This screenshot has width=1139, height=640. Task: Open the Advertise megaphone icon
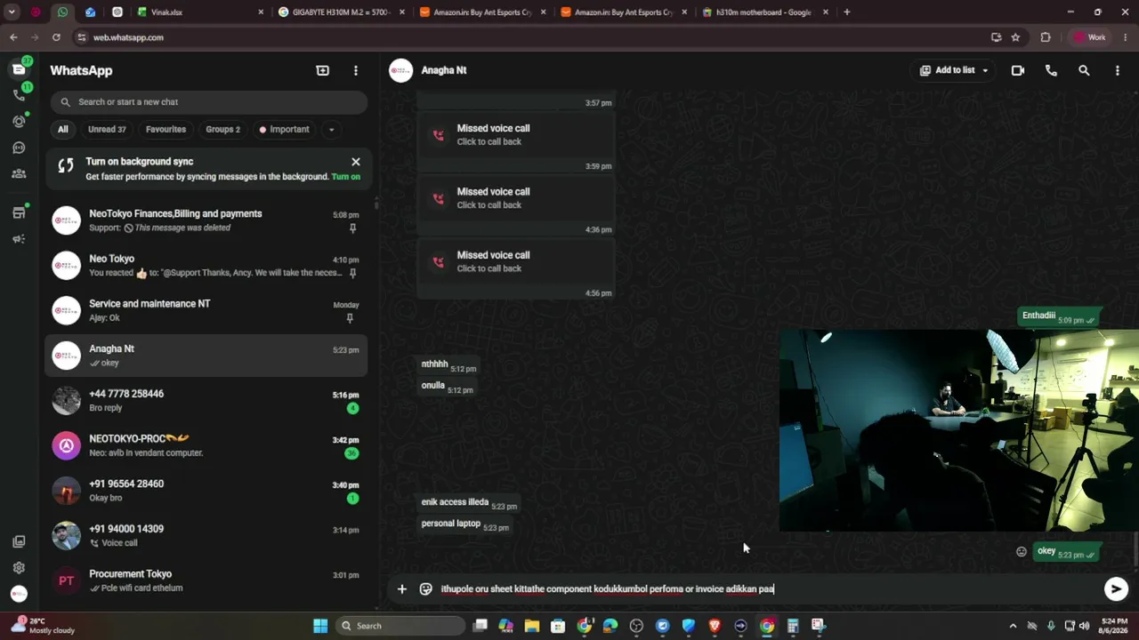pos(19,239)
